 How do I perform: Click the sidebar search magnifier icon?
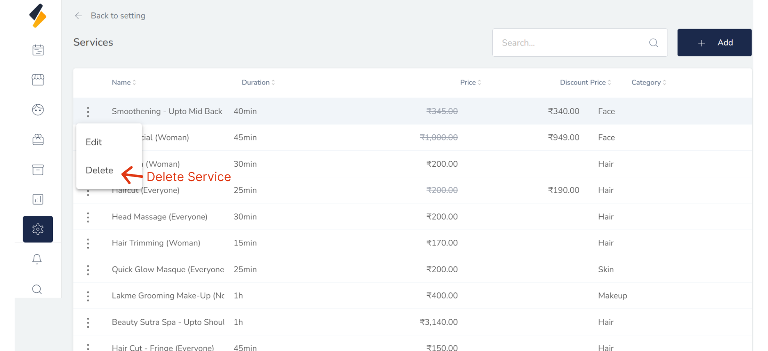coord(37,289)
